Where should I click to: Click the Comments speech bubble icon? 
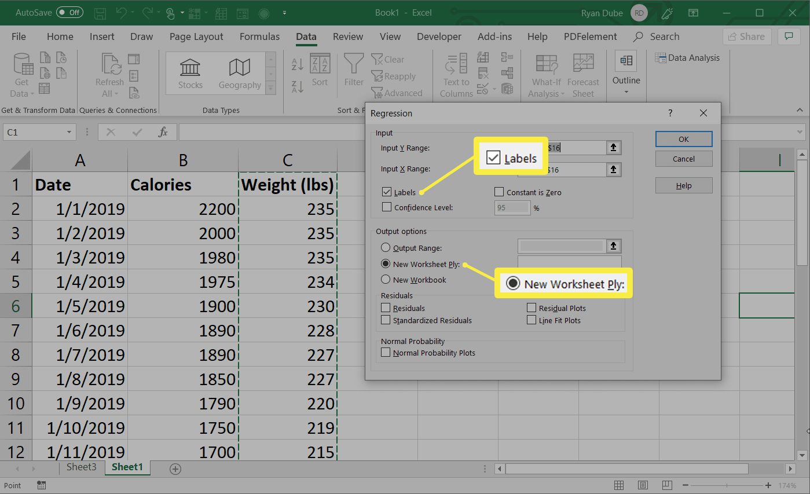pos(789,36)
